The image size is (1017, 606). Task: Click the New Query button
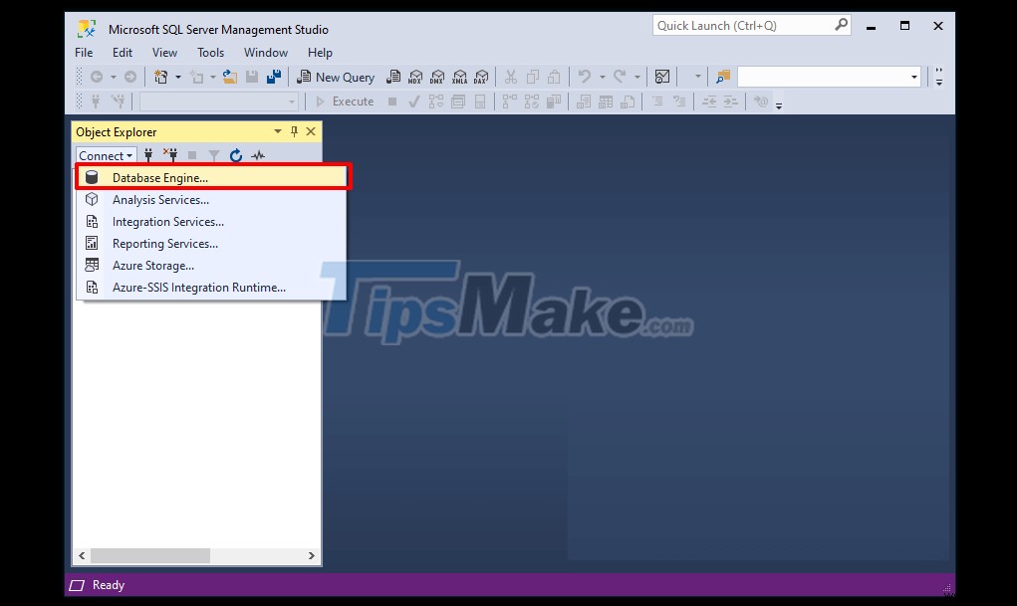336,78
